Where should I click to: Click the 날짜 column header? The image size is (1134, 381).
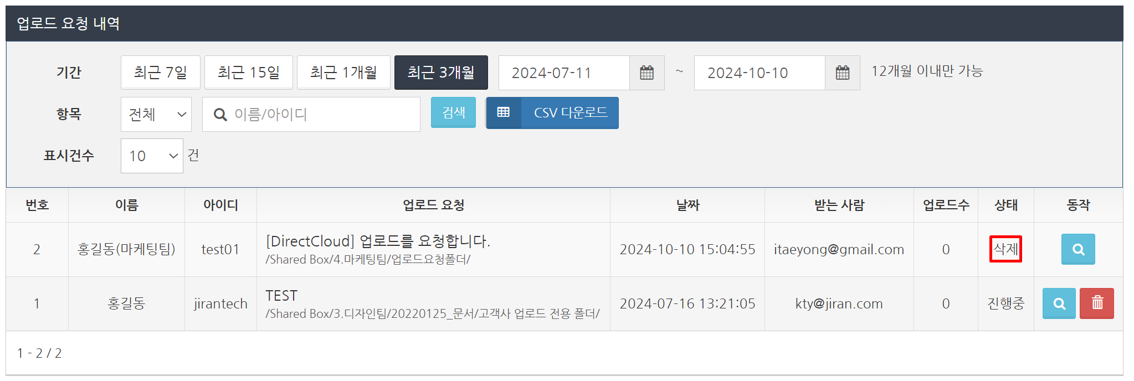click(687, 205)
